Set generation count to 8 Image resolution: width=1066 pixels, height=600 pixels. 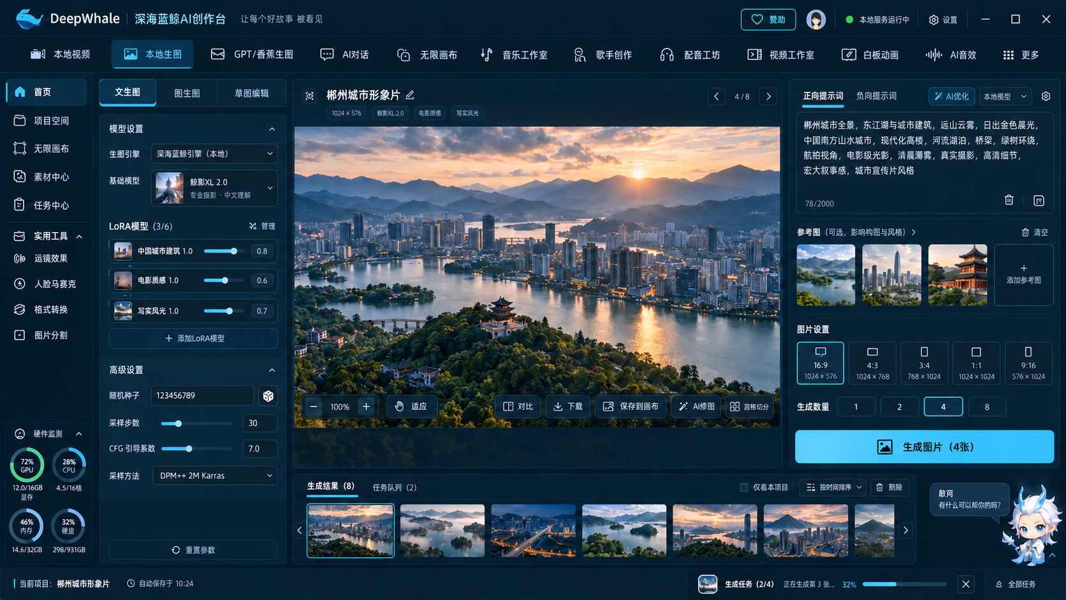(987, 407)
